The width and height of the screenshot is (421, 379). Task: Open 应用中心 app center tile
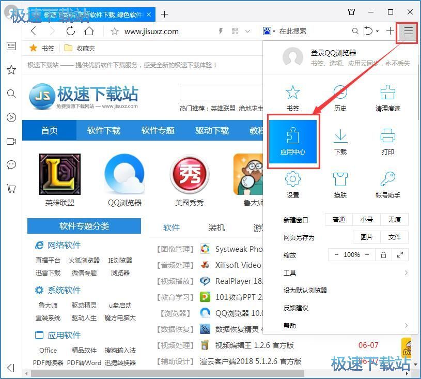(x=293, y=142)
